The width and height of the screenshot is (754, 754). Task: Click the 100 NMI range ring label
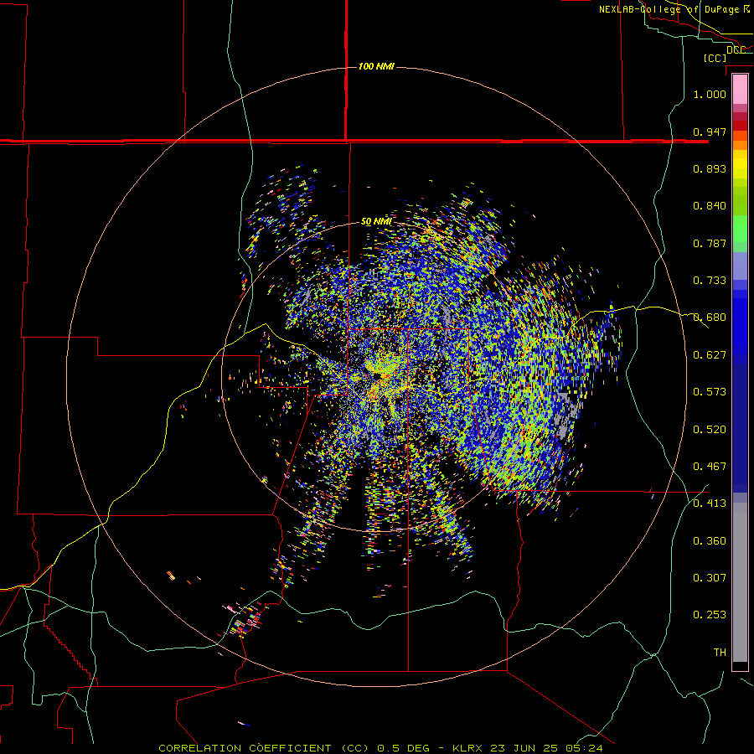[x=376, y=66]
